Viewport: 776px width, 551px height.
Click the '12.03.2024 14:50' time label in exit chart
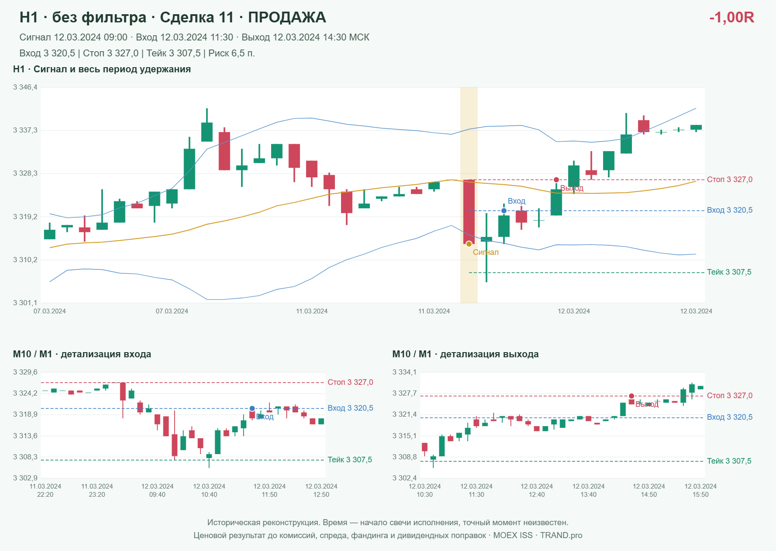(649, 490)
